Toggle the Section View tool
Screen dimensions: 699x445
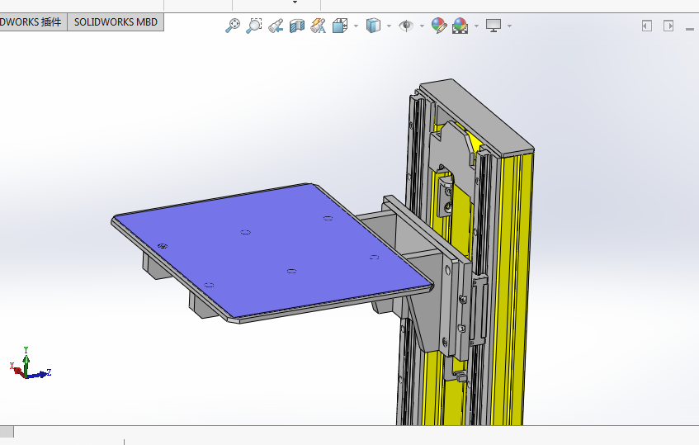(297, 26)
